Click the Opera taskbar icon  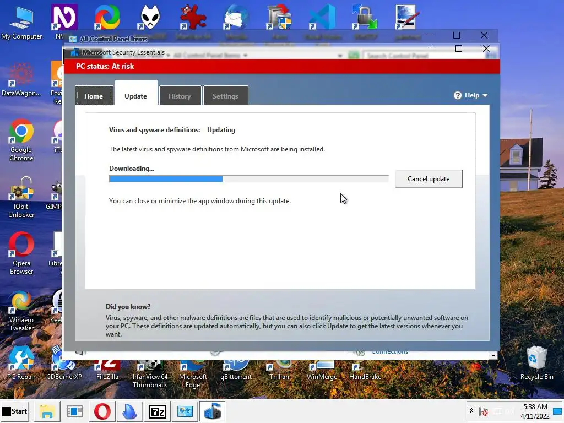[102, 411]
